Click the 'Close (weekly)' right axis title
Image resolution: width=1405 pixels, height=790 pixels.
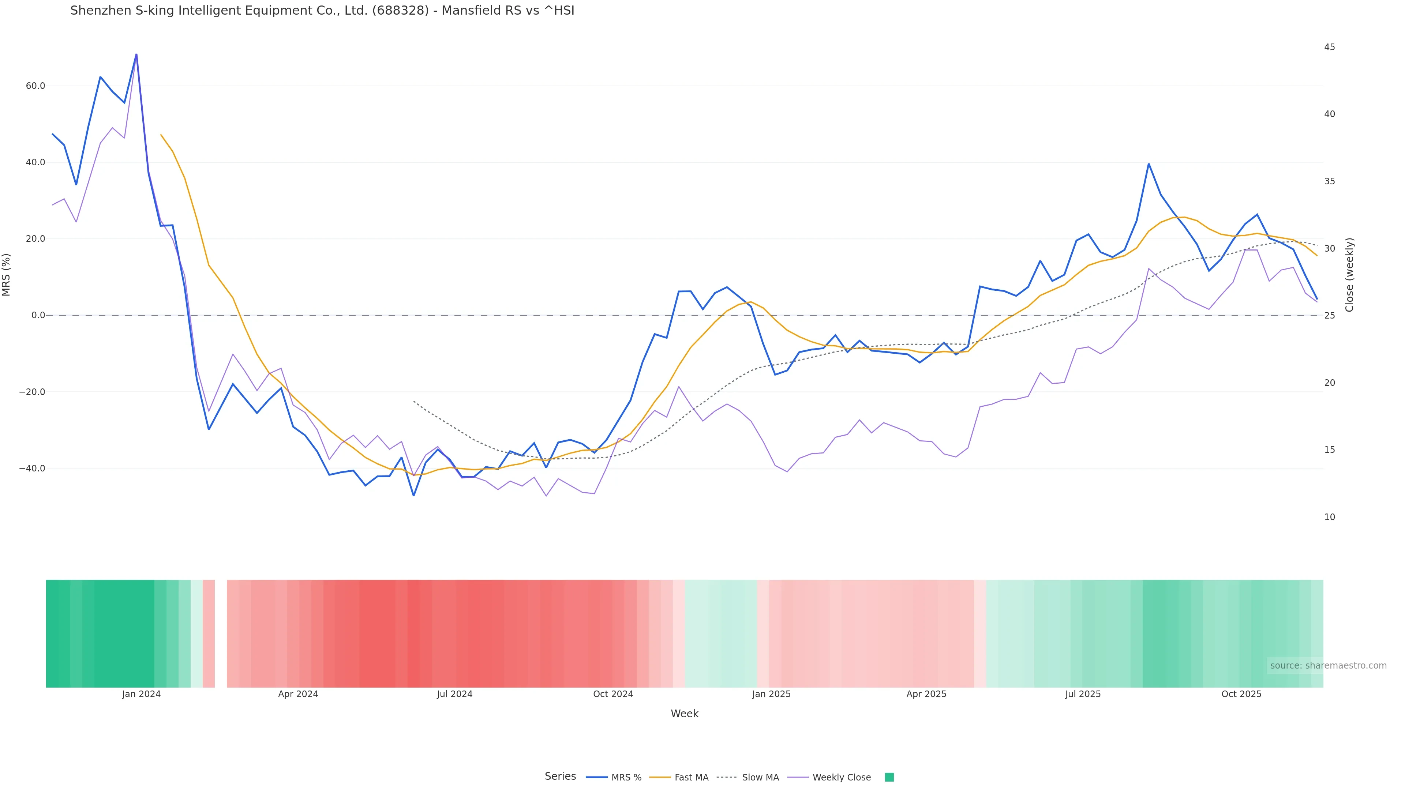(1349, 275)
